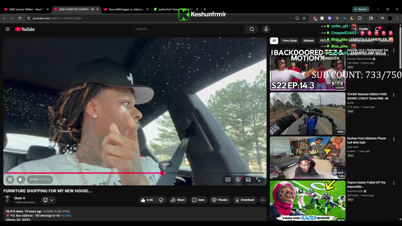
Task: Close the Summer Walker tab
Action: [48, 9]
